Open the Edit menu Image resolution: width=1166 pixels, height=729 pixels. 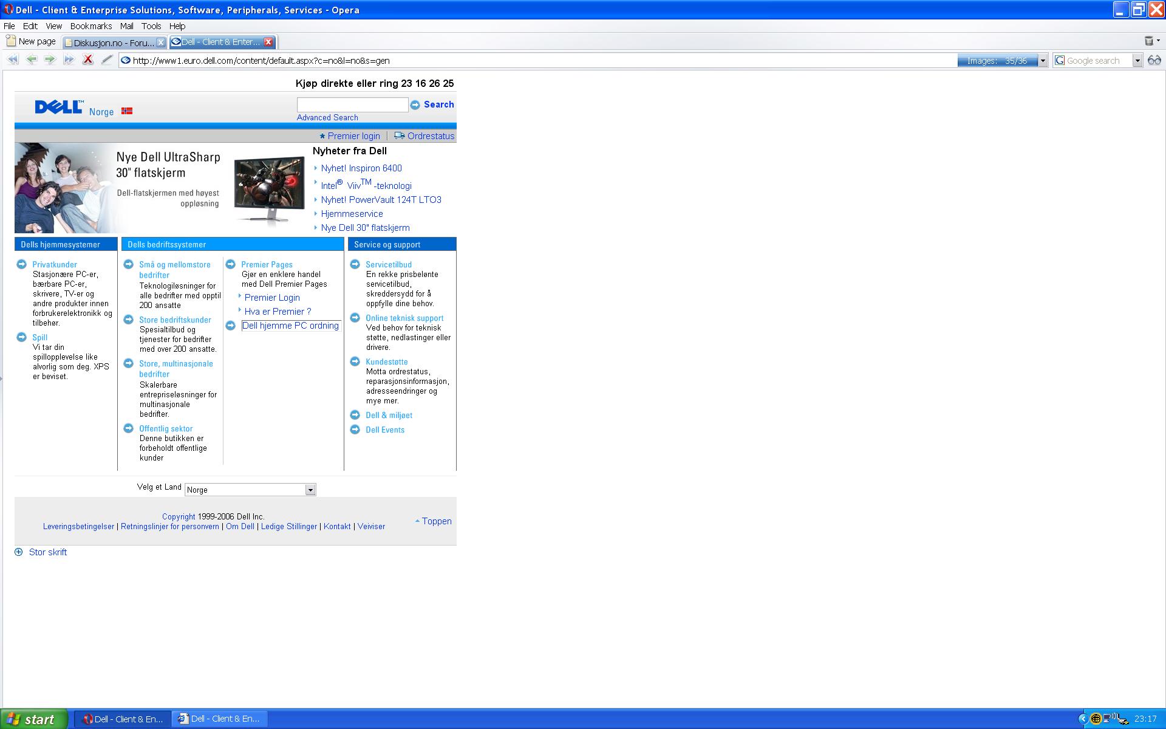point(30,26)
